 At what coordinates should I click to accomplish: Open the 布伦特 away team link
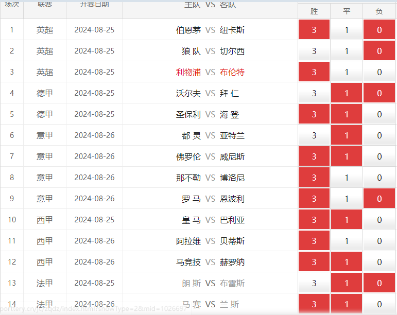pyautogui.click(x=232, y=72)
